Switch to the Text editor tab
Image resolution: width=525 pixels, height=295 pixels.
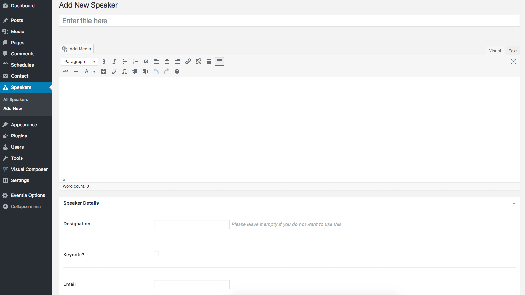point(513,51)
